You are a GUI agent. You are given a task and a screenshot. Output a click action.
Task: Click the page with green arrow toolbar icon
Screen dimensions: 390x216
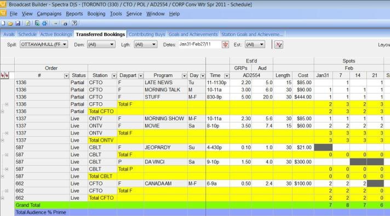click(28, 24)
